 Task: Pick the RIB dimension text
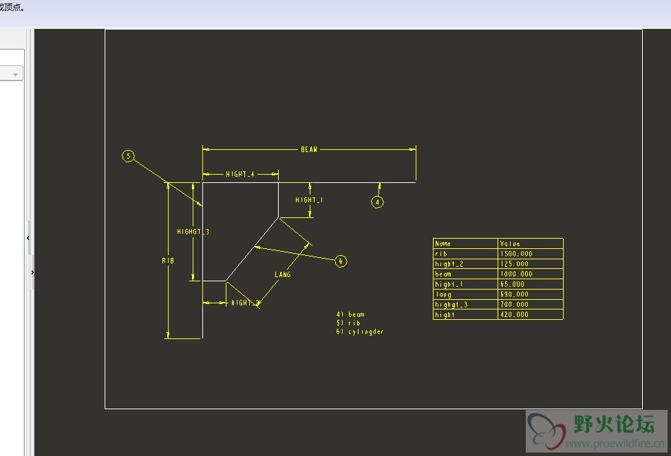(168, 260)
